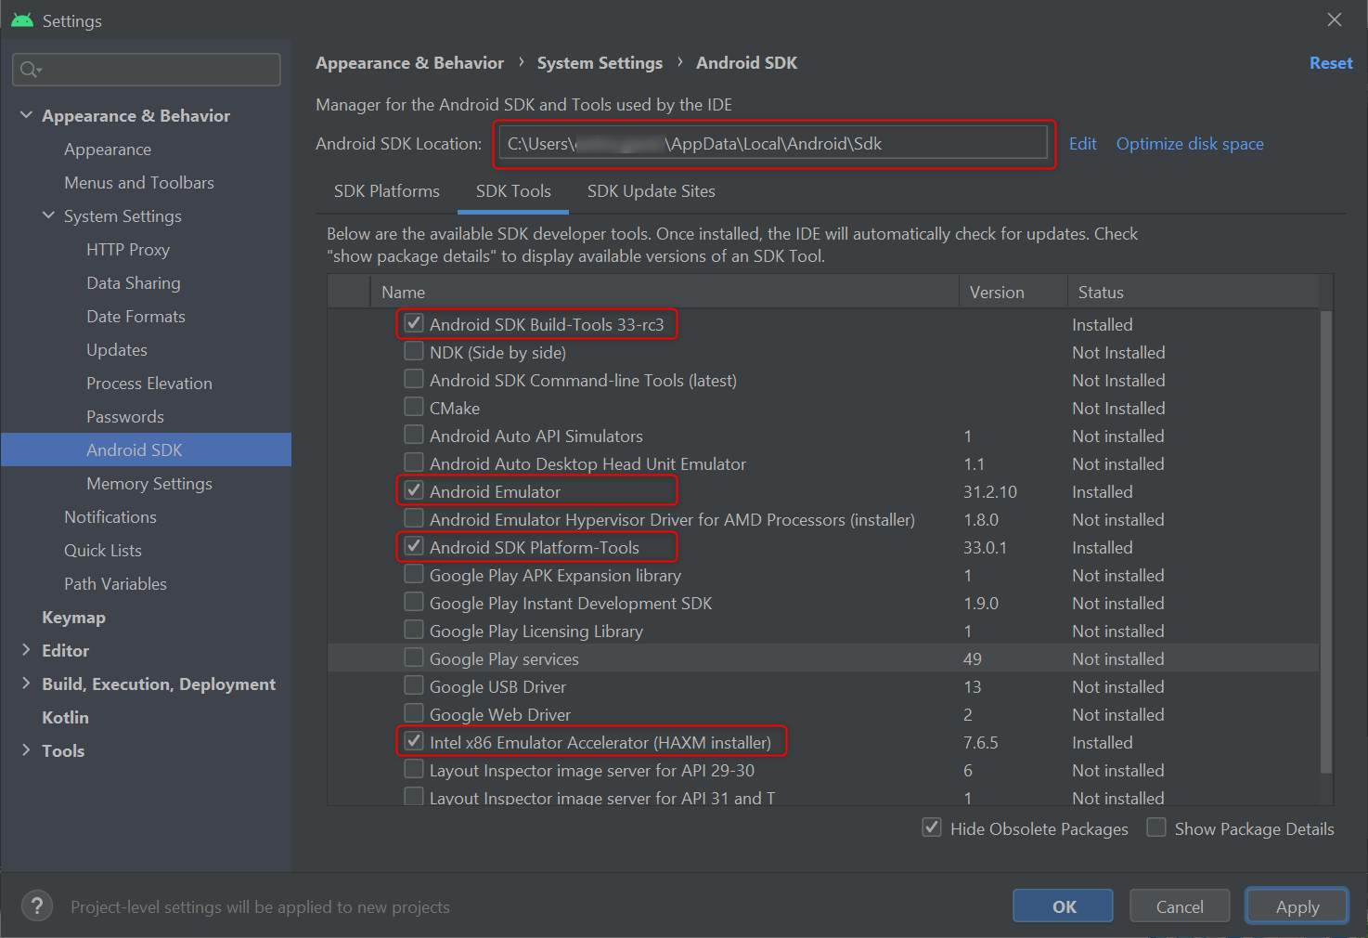
Task: Close the Settings dialog window
Action: tap(1335, 20)
